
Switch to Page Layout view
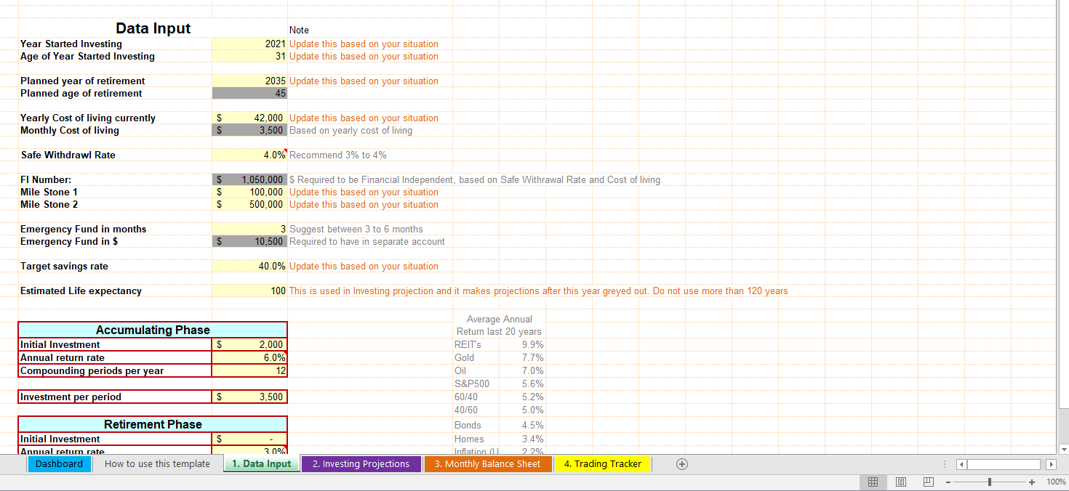tap(900, 482)
